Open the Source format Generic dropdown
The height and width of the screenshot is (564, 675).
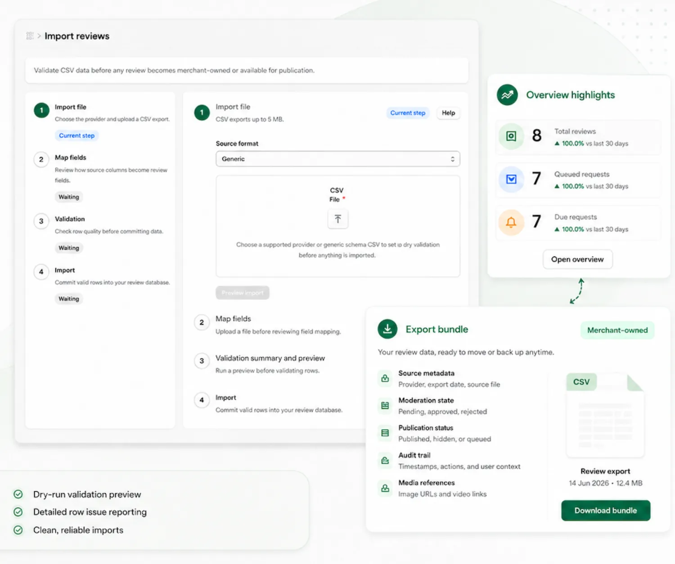[x=338, y=159]
